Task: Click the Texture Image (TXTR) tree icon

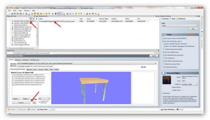Action: pyautogui.click(x=12, y=45)
